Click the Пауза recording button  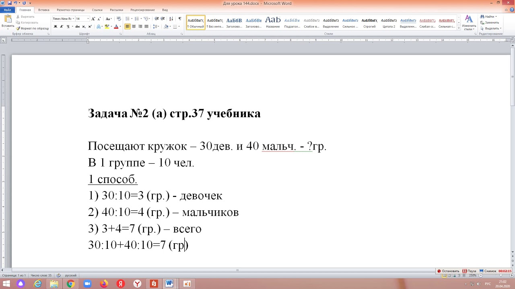click(469, 271)
